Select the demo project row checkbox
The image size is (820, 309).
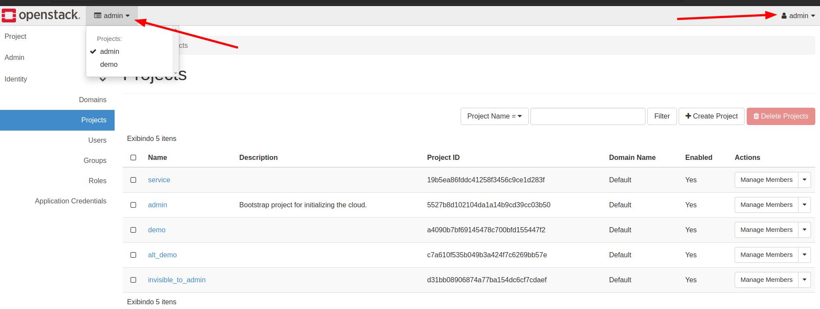tap(133, 230)
